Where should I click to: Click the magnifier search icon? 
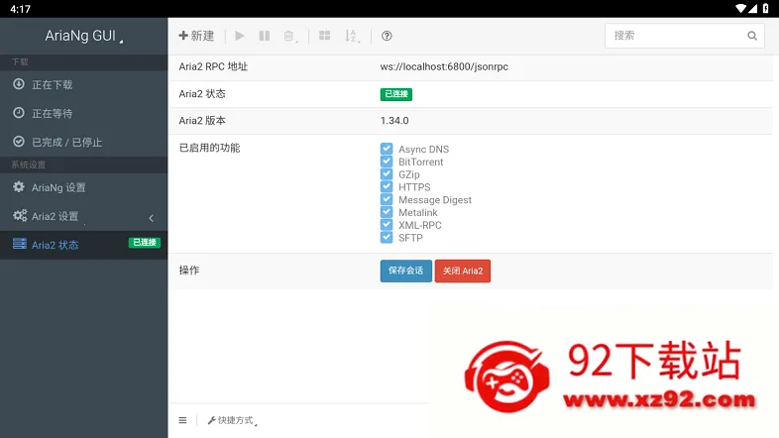tap(752, 36)
